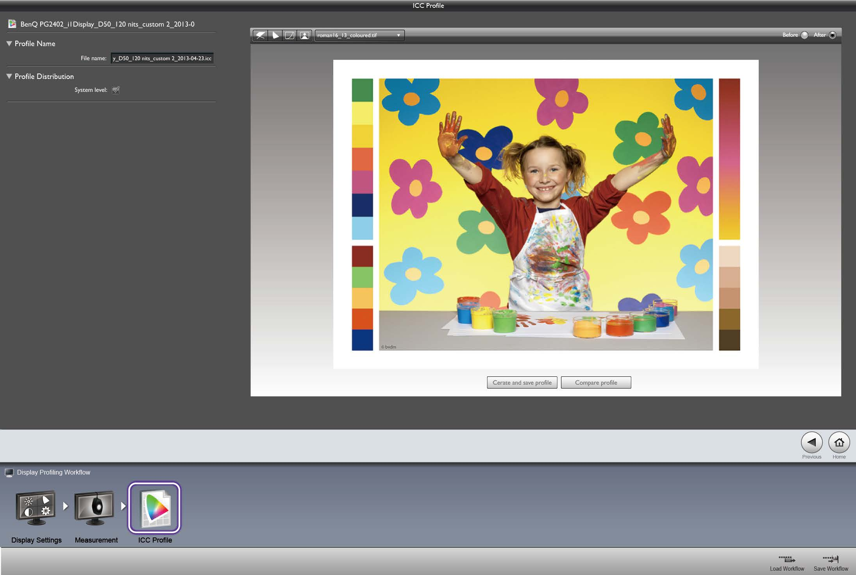Click the BenQ PG2402_i1Display profile title text

[107, 24]
